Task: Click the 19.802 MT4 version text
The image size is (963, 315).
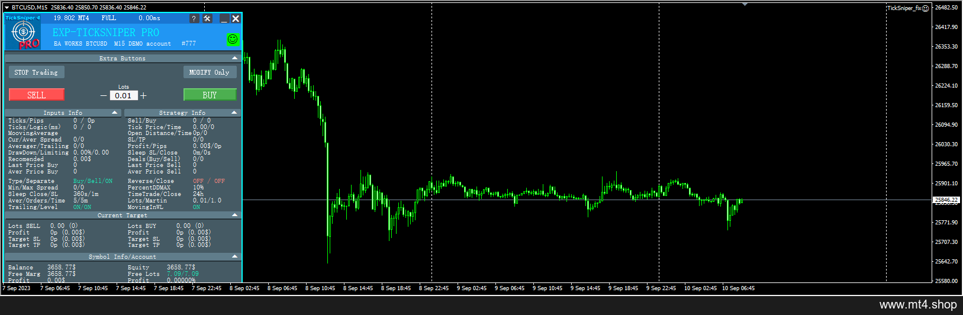Action: click(71, 18)
